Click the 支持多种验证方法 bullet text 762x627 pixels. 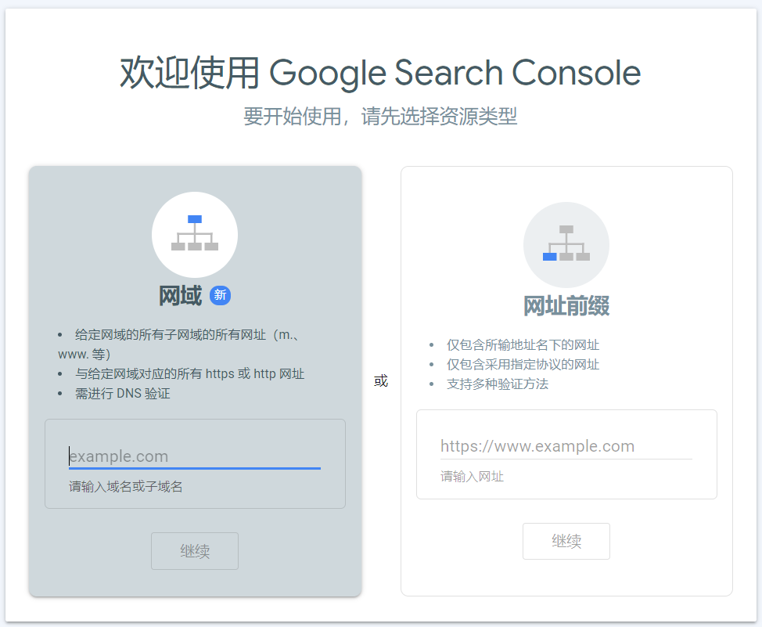point(497,384)
